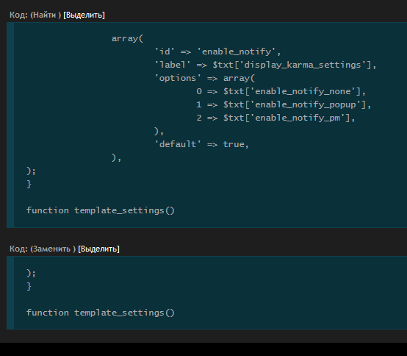Click the 'options' => array( line

click(x=205, y=78)
